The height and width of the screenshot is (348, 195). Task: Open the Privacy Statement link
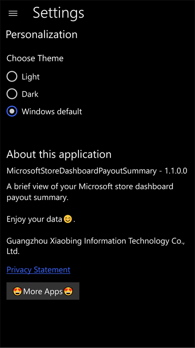38,270
